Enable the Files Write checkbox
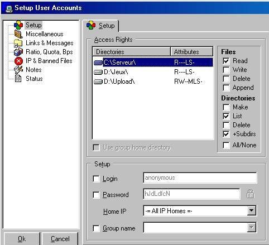Image resolution: width=269 pixels, height=245 pixels. pos(226,70)
